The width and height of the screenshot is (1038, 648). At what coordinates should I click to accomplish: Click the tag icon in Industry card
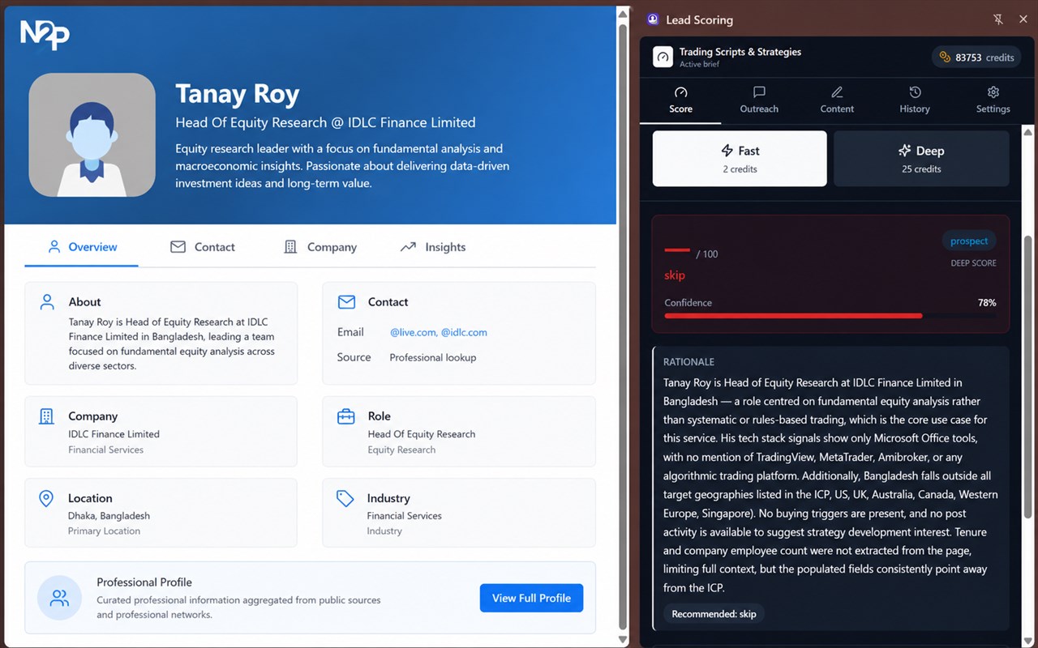pyautogui.click(x=345, y=498)
